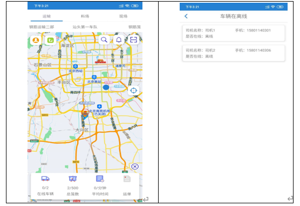Tap the Tiananmen landmark icon on the map
Viewport: 300px width, 206px height.
click(x=100, y=61)
